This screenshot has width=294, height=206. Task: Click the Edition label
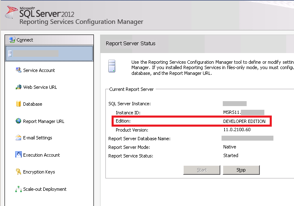[x=123, y=121]
